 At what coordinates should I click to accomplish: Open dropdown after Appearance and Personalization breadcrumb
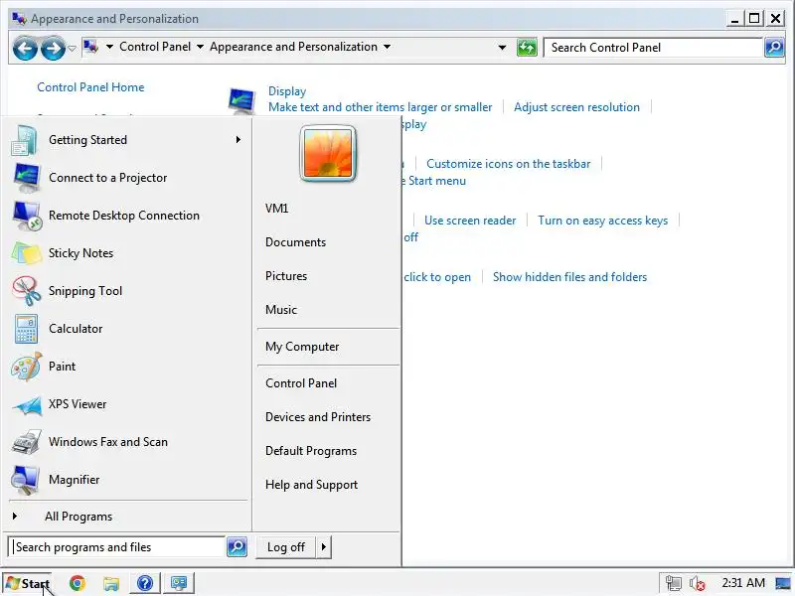tap(387, 47)
